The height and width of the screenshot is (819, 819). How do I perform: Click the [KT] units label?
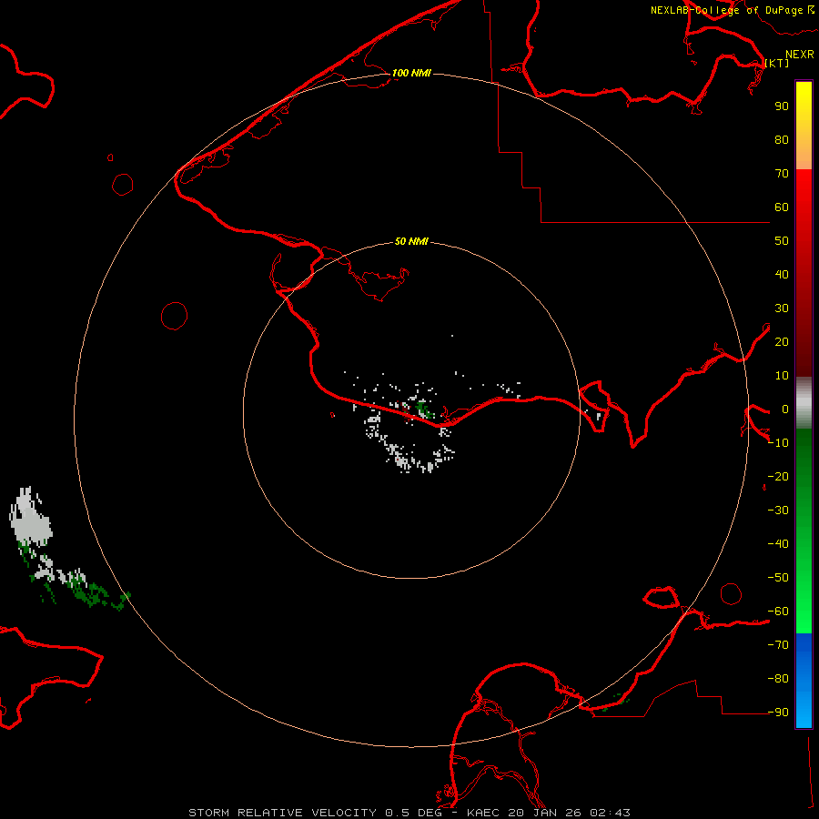(x=777, y=63)
